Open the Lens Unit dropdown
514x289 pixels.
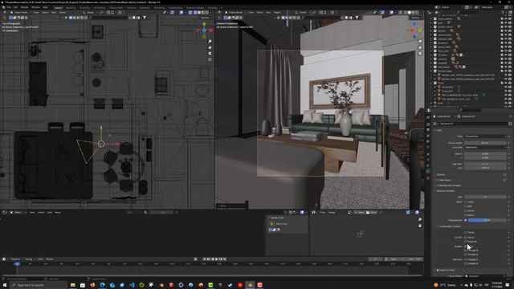point(485,147)
